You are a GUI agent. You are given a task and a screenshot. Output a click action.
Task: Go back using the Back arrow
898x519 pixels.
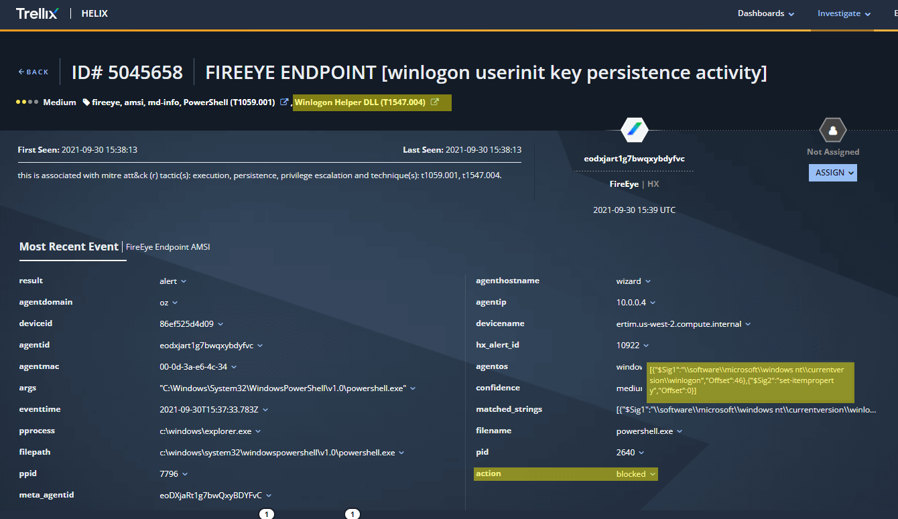point(34,72)
